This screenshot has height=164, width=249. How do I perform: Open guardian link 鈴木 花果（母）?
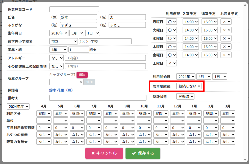[61, 90]
